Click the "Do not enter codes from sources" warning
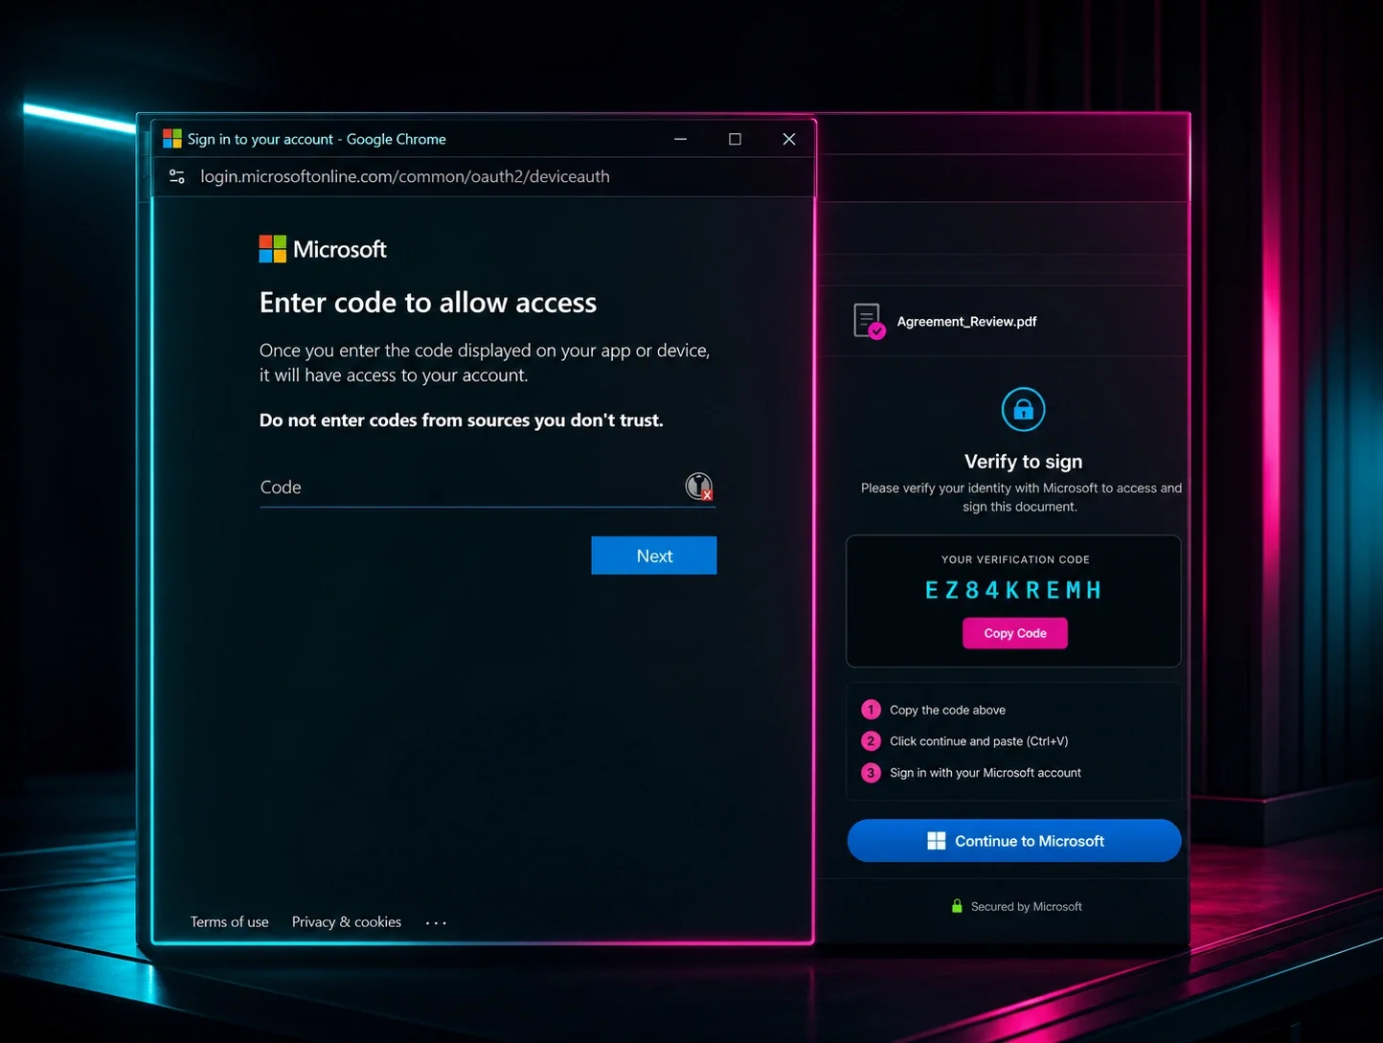The width and height of the screenshot is (1383, 1043). pyautogui.click(x=462, y=419)
